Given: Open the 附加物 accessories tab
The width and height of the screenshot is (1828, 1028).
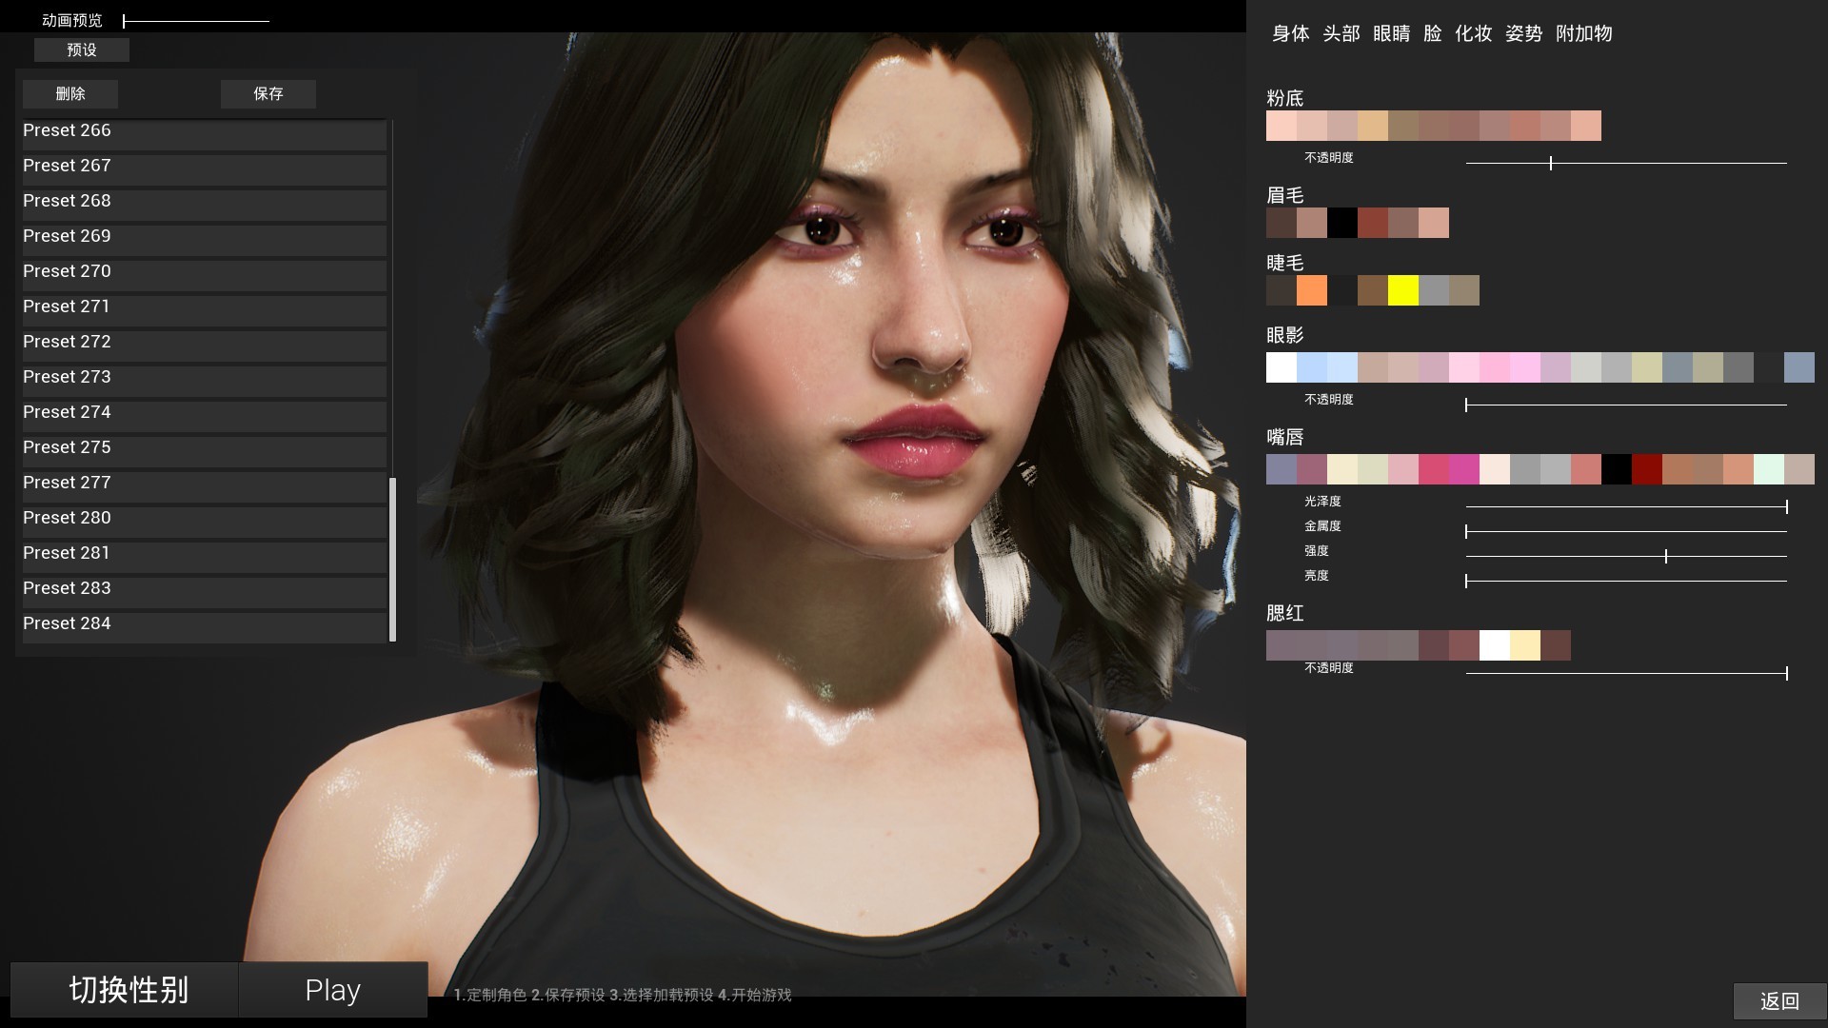Looking at the screenshot, I should pos(1583,33).
